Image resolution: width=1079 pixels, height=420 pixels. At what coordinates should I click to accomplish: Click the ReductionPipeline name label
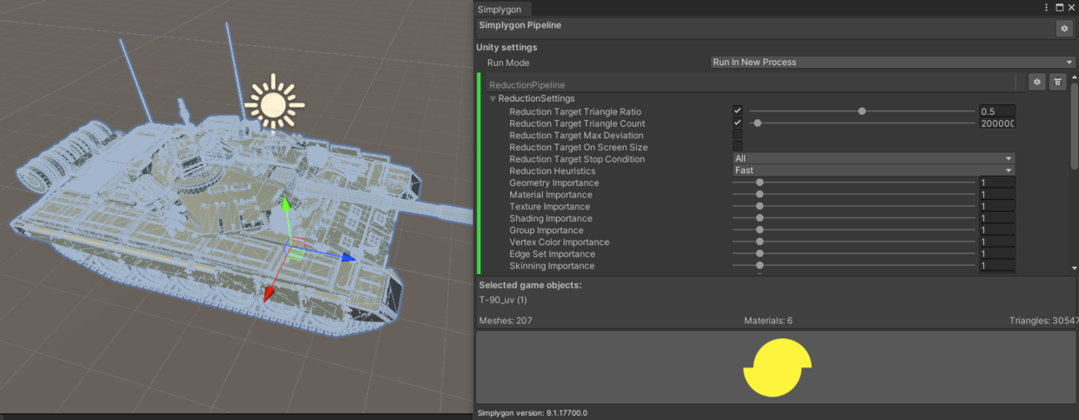526,85
